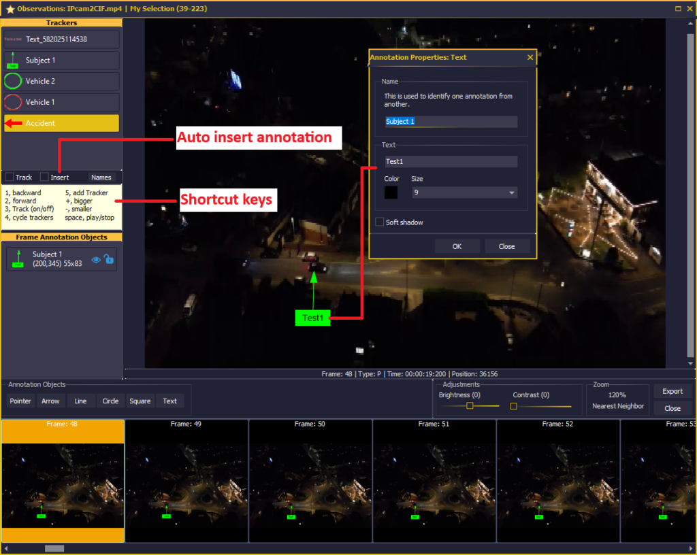Click the Export button
This screenshot has width=697, height=555.
click(x=672, y=391)
